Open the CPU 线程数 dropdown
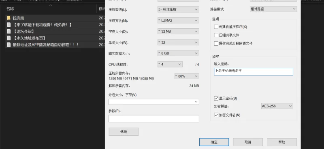The width and height of the screenshot is (324, 149). pos(170,64)
